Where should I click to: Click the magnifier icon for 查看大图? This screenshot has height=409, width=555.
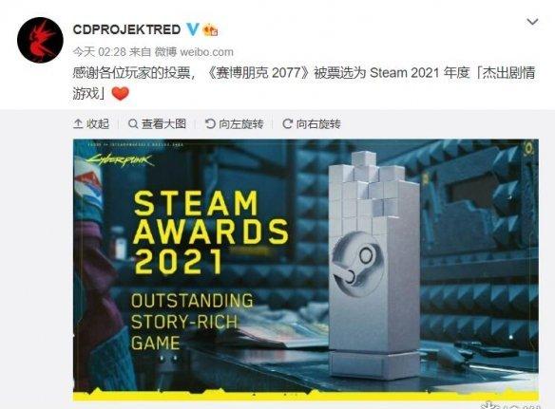pos(133,124)
